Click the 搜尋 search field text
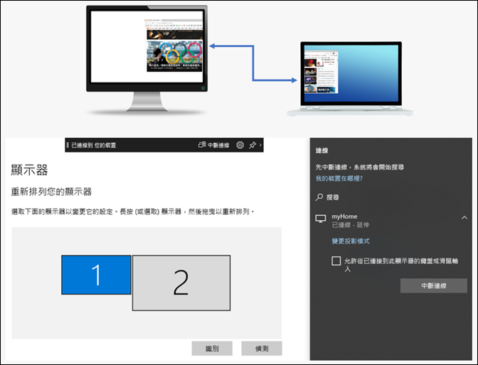 pyautogui.click(x=333, y=197)
